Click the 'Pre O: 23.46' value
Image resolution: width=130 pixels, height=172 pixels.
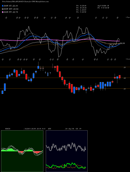click(x=81, y=6)
